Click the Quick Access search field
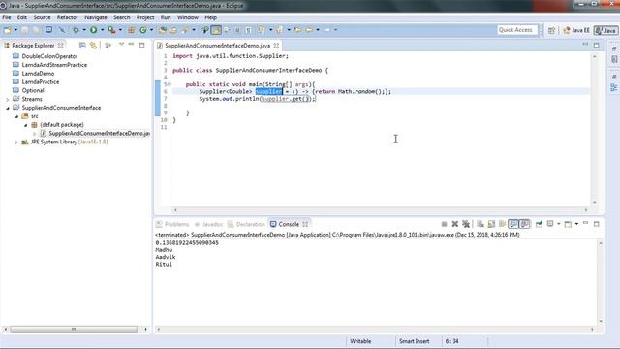This screenshot has width=620, height=349. tap(517, 30)
